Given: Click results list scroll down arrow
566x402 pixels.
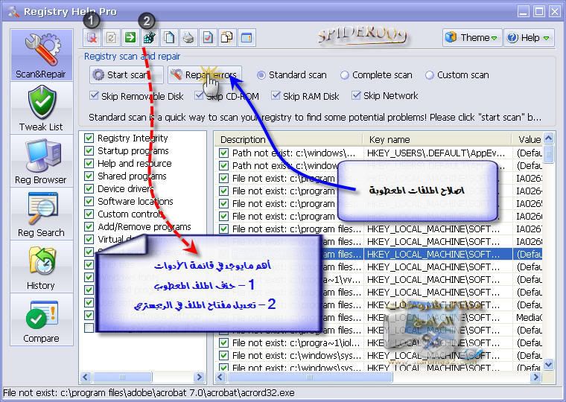Looking at the screenshot, I should click(x=549, y=364).
